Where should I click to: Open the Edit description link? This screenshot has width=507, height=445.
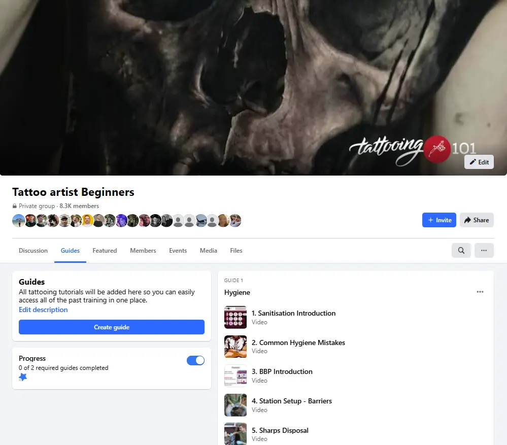(43, 310)
